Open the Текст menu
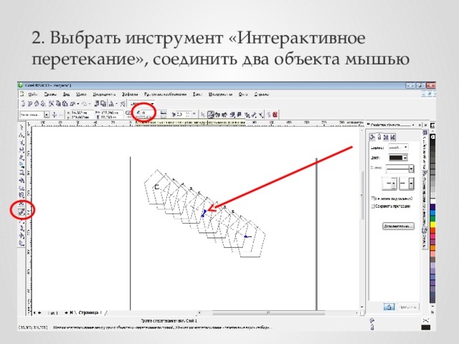The height and width of the screenshot is (344, 459). (x=198, y=95)
